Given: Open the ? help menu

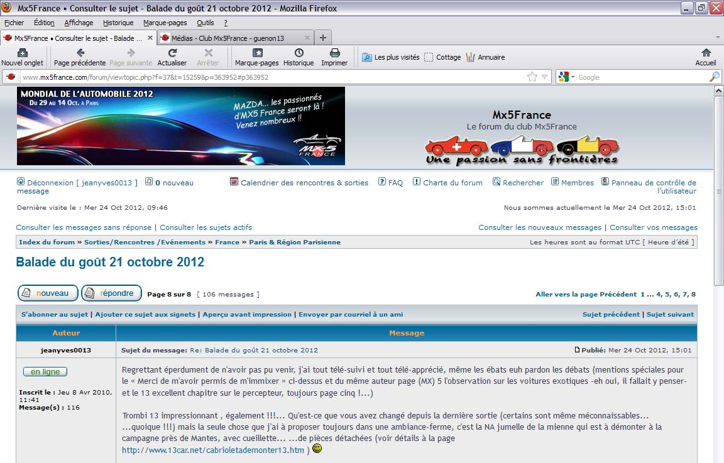Looking at the screenshot, I should pos(226,23).
